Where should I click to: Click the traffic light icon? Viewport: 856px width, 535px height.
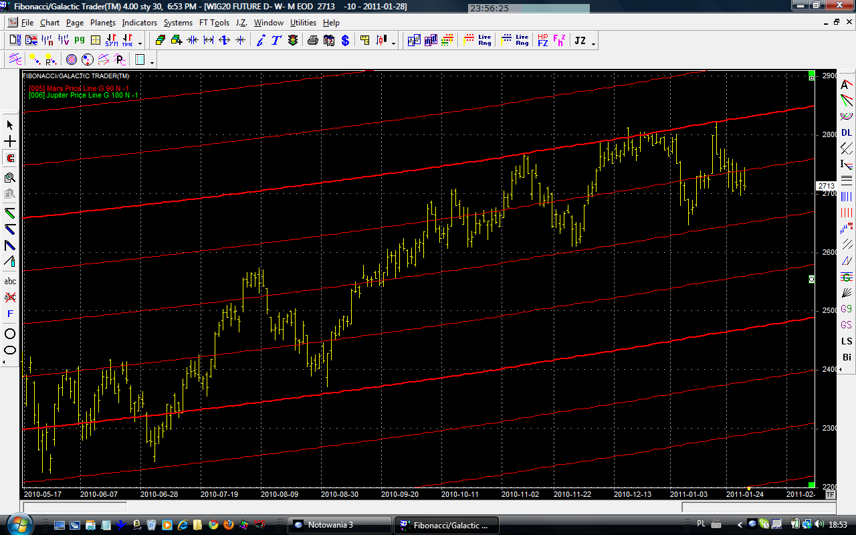point(293,41)
